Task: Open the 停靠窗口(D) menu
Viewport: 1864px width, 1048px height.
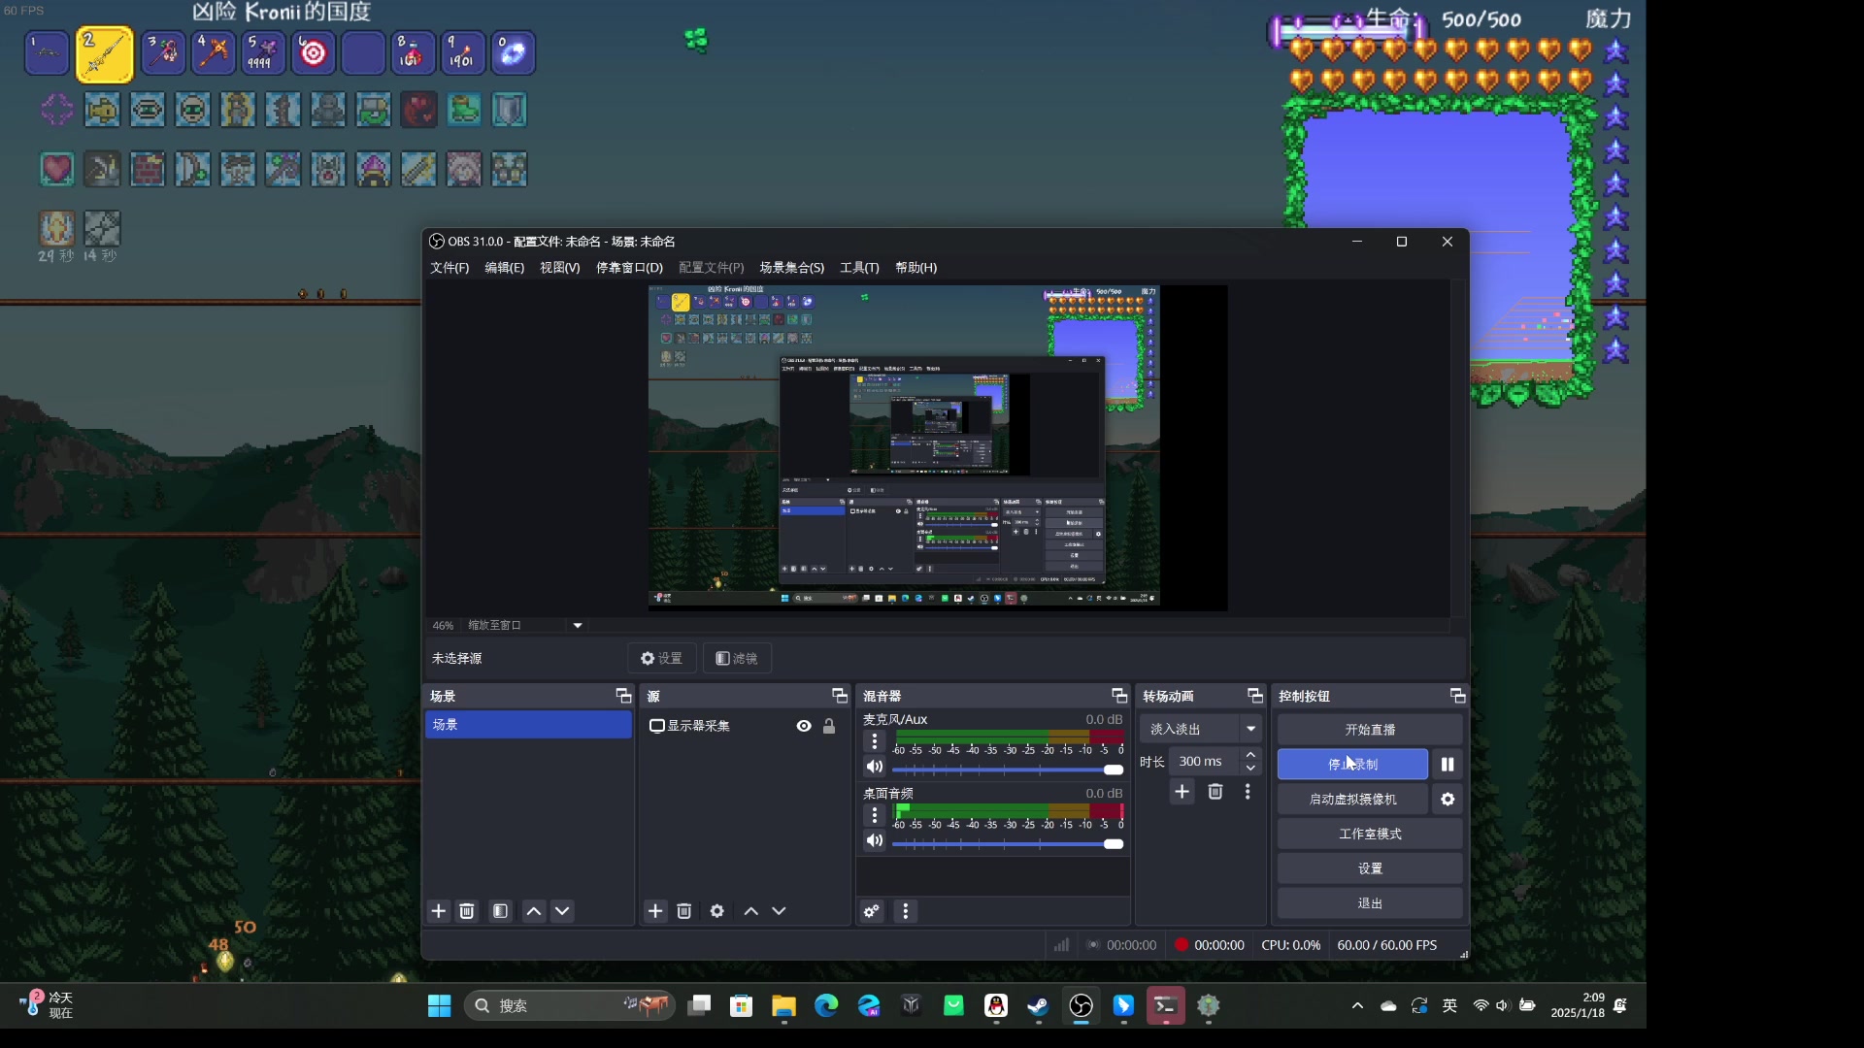Action: pyautogui.click(x=630, y=268)
